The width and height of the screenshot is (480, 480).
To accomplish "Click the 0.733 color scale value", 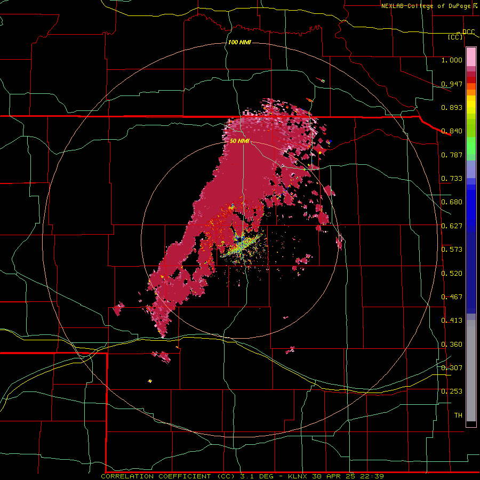I will 452,179.
